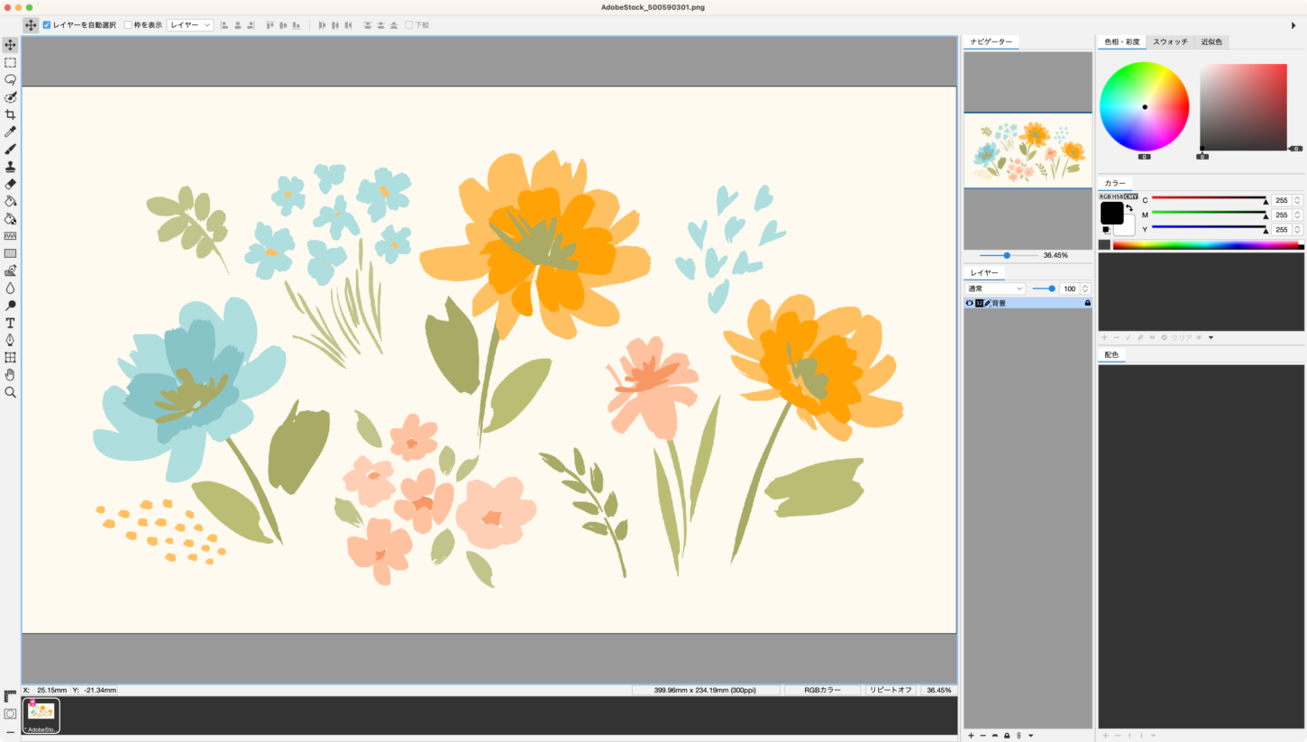Enable the 枠を表示 checkbox

point(128,25)
